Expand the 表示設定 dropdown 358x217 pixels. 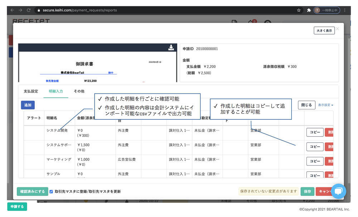pyautogui.click(x=325, y=105)
